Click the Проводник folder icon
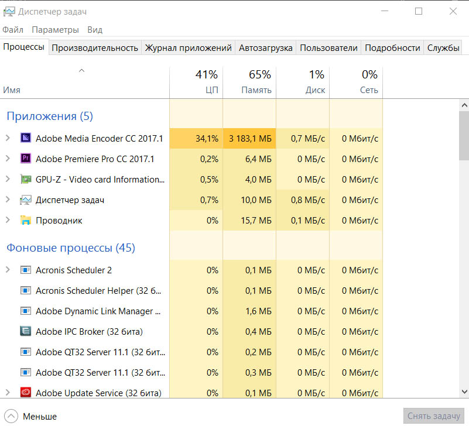The height and width of the screenshot is (426, 469). (26, 220)
